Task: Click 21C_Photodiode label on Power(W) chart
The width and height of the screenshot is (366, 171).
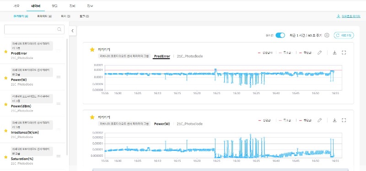Action: click(x=190, y=124)
